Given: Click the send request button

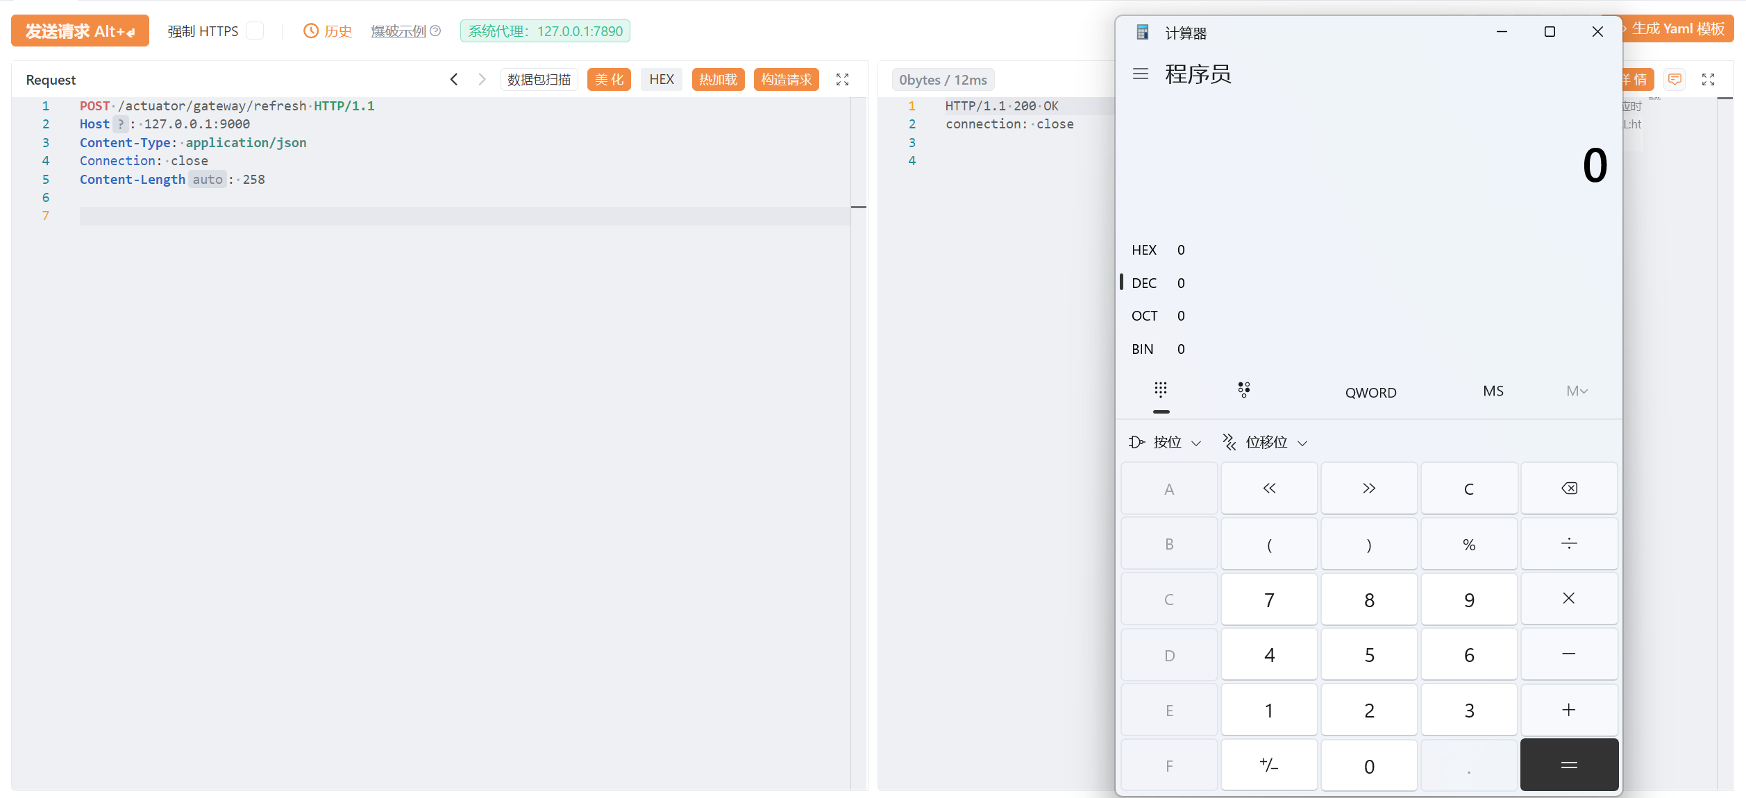Looking at the screenshot, I should tap(80, 31).
